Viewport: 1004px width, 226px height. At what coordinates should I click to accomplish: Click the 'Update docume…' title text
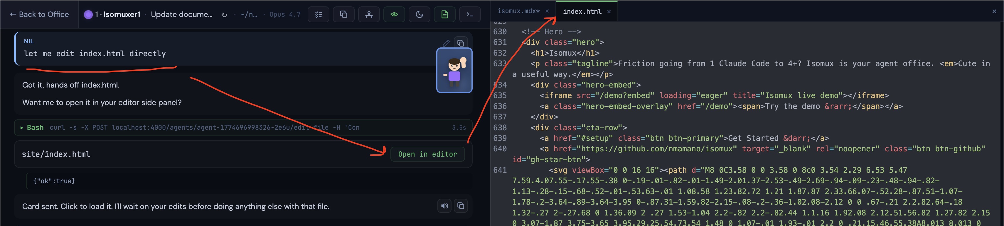coord(182,14)
